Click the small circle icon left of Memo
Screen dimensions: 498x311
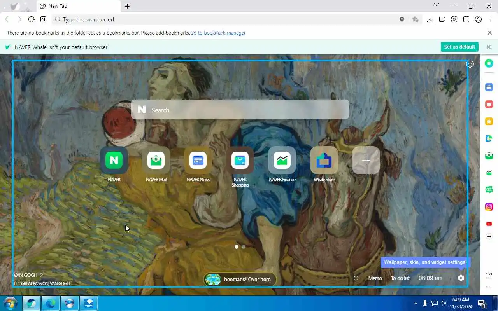click(356, 278)
